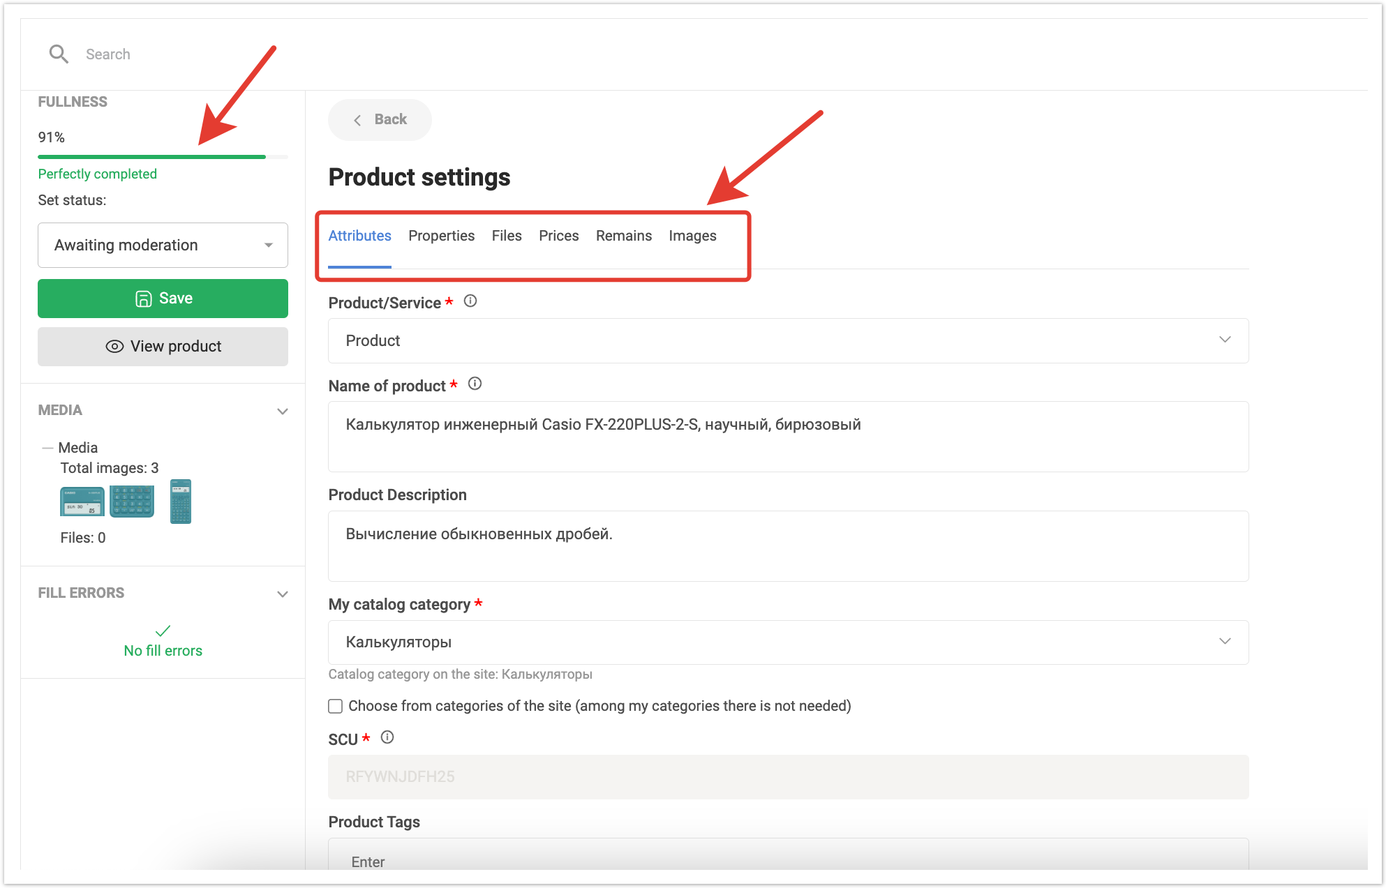Open the Awaiting moderation status dropdown

click(163, 245)
